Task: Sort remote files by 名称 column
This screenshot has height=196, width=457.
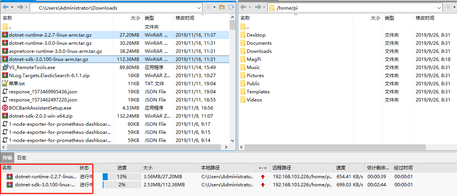Action: [296, 18]
